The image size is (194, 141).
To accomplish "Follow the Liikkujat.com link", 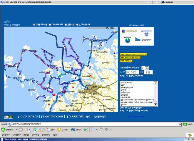I will click(52, 117).
